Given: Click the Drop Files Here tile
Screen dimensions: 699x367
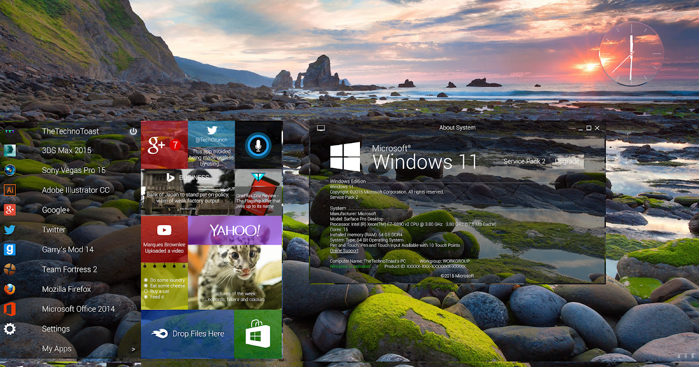Looking at the screenshot, I should (187, 334).
